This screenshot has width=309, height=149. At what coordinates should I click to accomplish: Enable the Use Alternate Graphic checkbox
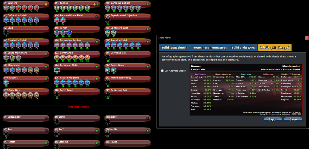click(163, 71)
